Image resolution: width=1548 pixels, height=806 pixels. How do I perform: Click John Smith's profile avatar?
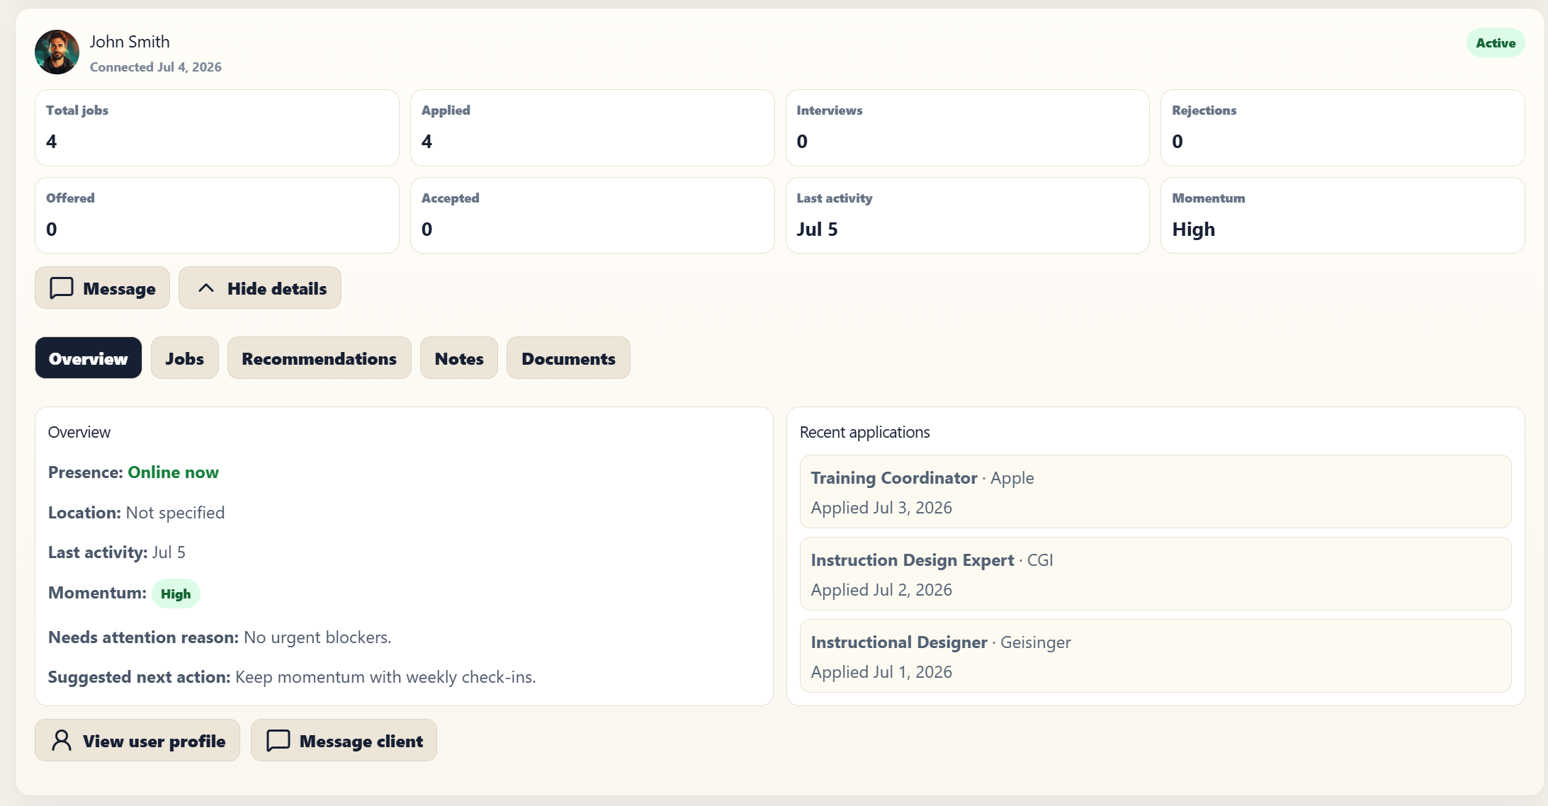(57, 52)
